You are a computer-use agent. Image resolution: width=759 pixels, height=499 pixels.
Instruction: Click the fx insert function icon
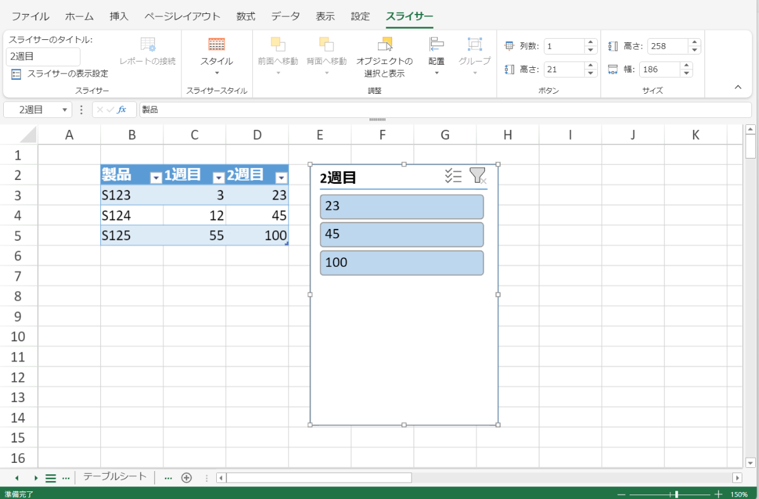[x=122, y=110]
